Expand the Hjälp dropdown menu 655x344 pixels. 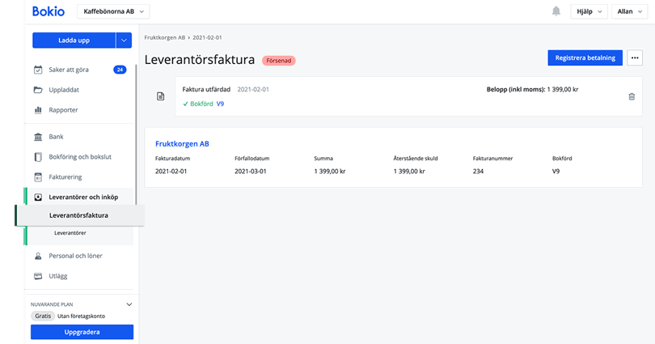[x=589, y=11]
